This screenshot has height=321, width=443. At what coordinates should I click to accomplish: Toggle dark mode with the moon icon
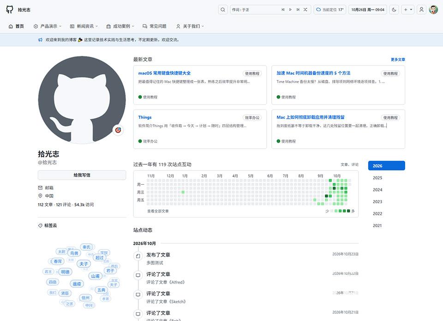tap(394, 10)
